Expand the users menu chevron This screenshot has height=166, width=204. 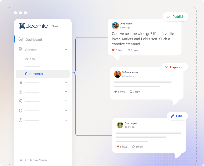[66, 101]
